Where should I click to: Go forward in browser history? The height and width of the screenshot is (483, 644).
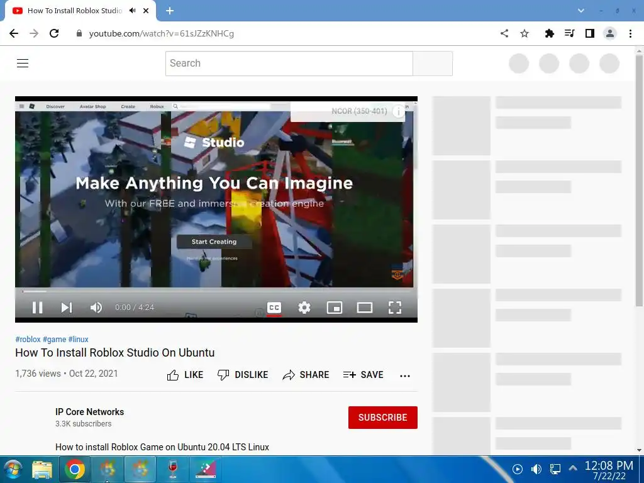click(x=34, y=33)
